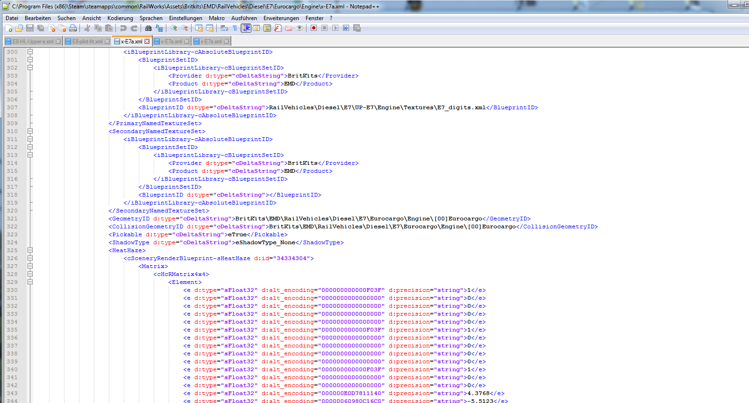Viewport: 749px width, 403px height.
Task: Open the Kodierung menu
Action: (x=120, y=18)
